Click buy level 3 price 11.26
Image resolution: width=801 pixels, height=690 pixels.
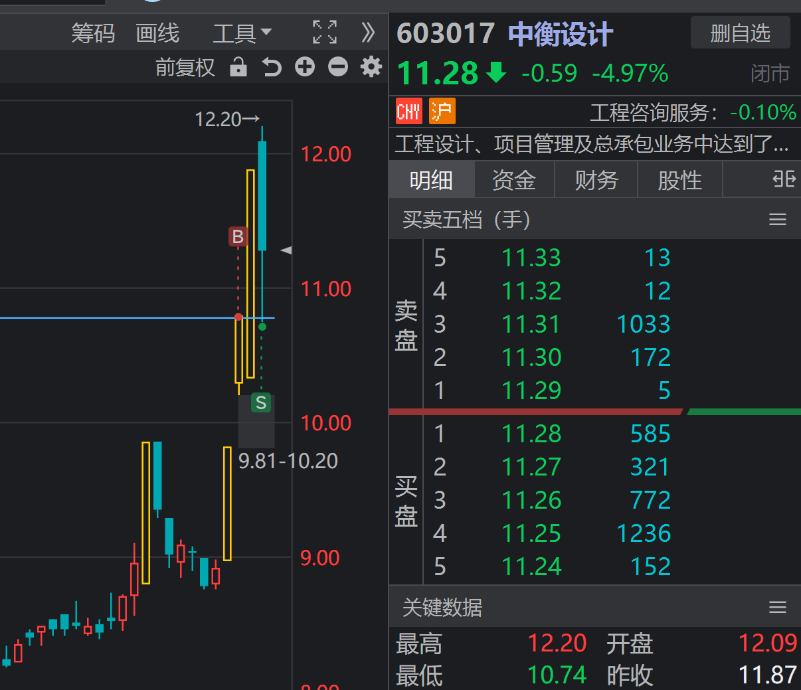point(531,500)
